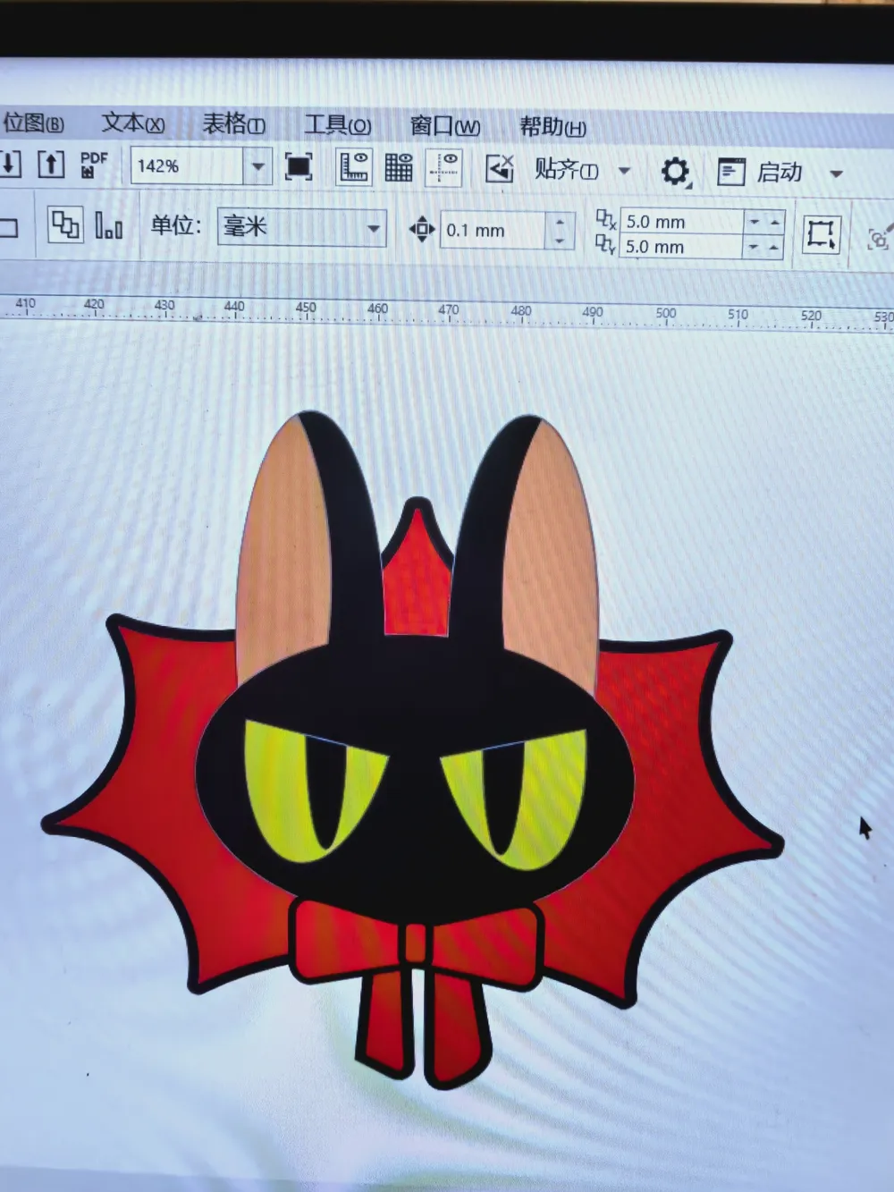Image resolution: width=894 pixels, height=1192 pixels.
Task: Toggle the show guidelines icon
Action: 444,168
